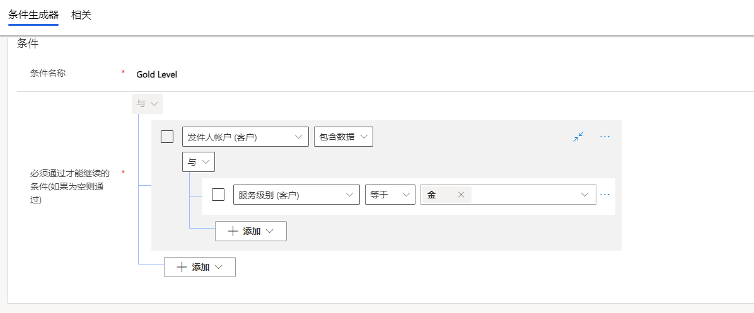This screenshot has width=754, height=313.
Task: Open the 等于 operator dropdown
Action: (x=390, y=195)
